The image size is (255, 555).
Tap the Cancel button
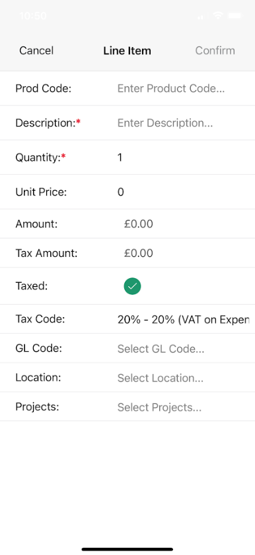[x=36, y=50]
